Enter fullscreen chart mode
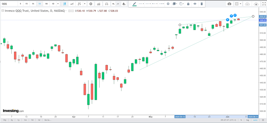The height and width of the screenshot is (123, 267). 264,4
